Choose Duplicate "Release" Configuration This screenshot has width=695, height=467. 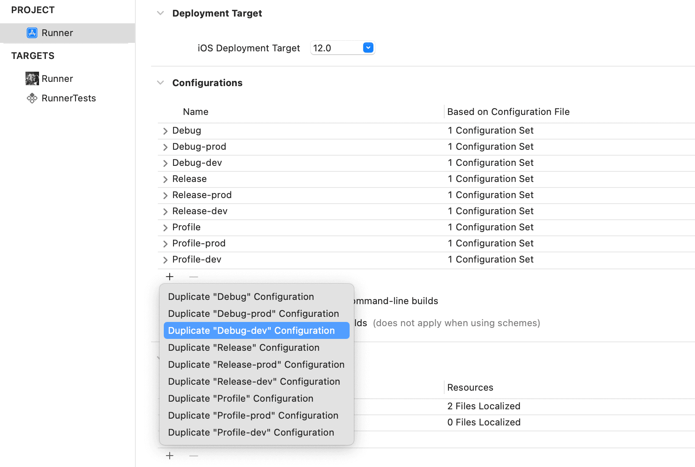click(x=256, y=347)
